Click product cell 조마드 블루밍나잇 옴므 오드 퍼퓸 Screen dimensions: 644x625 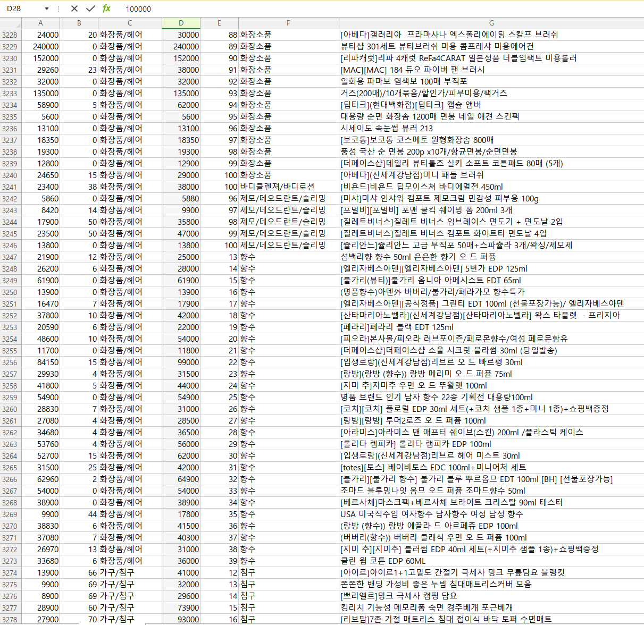(491, 491)
